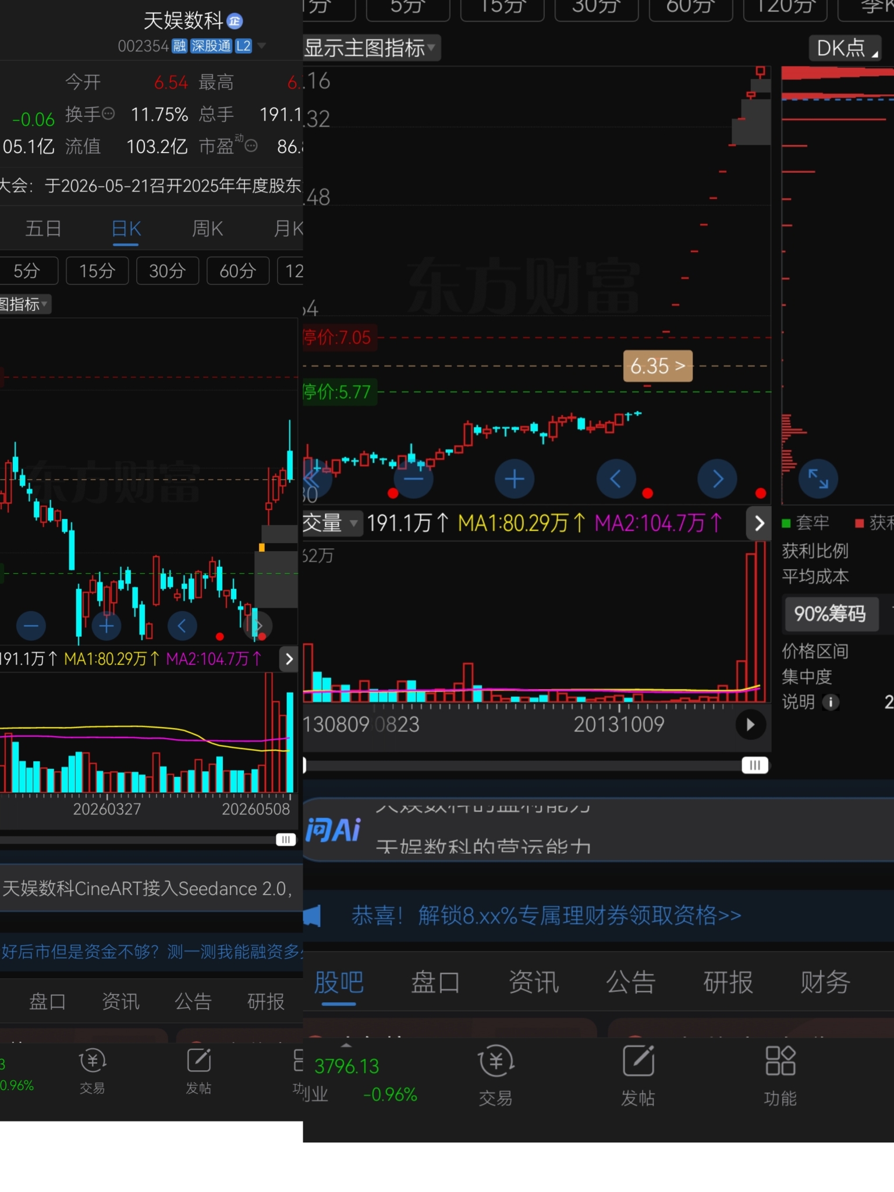Open 公告 tab in left screenshot
The height and width of the screenshot is (1192, 894).
[x=193, y=1002]
